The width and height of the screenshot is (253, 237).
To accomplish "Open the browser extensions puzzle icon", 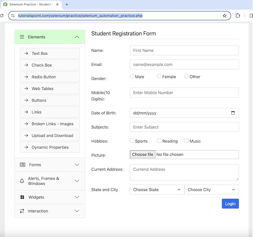I will 238,16.
